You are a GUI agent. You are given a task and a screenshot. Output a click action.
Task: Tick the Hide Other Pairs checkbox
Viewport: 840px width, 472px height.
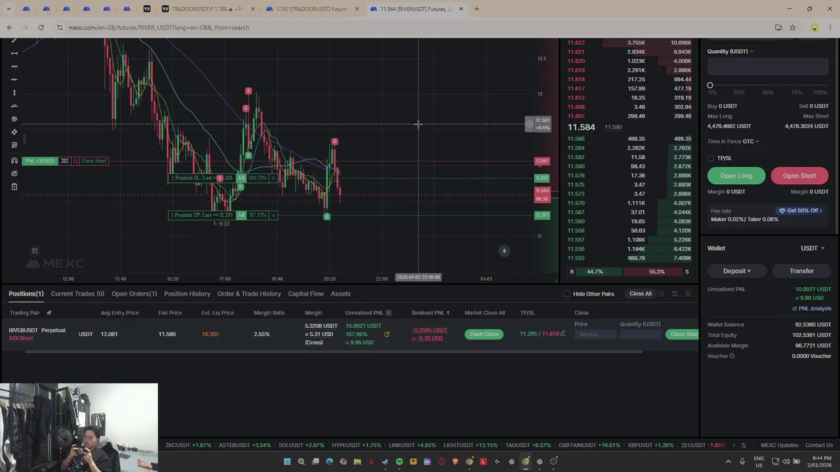point(566,294)
